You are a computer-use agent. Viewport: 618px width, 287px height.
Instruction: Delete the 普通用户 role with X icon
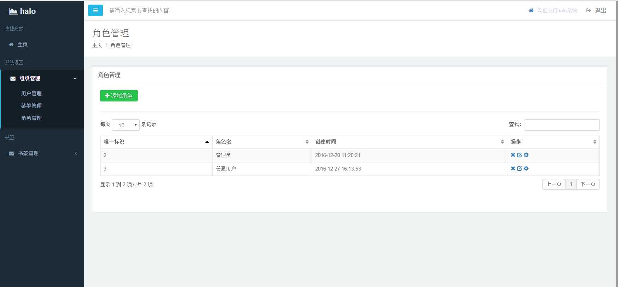click(513, 168)
